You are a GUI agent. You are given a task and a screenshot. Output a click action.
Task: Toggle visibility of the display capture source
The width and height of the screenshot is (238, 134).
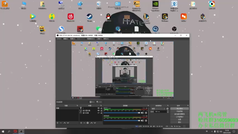(98, 110)
